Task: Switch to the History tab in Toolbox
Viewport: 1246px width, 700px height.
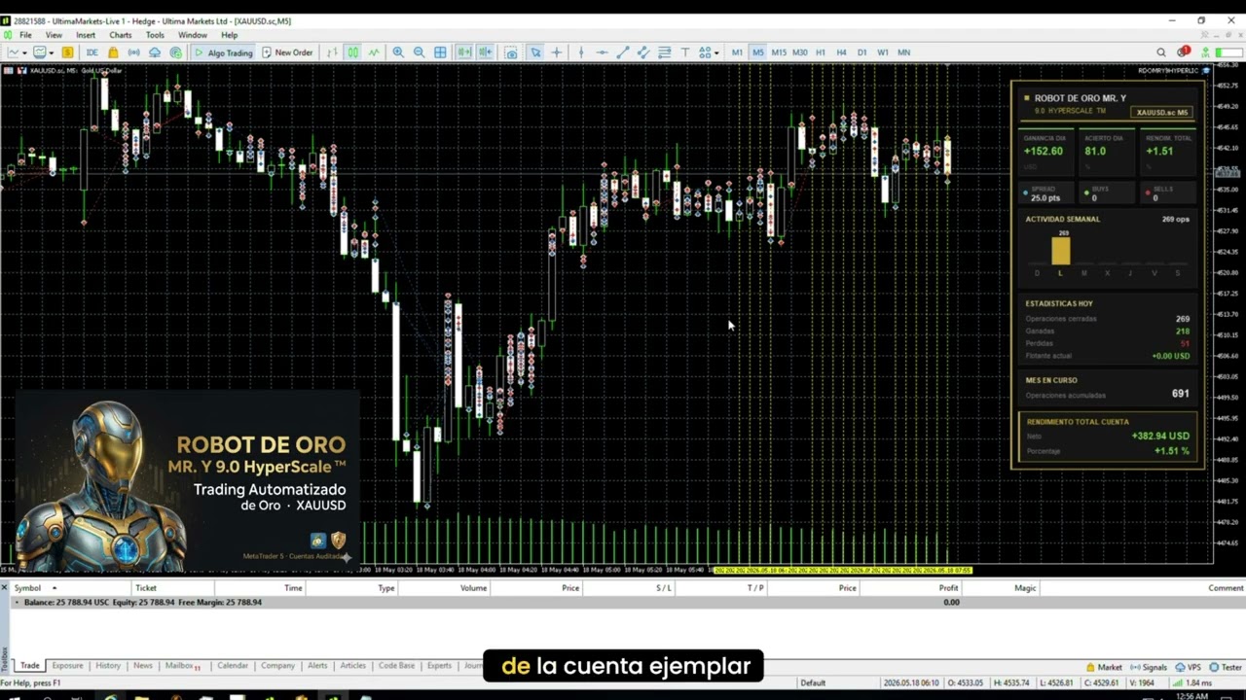Action: pos(108,666)
